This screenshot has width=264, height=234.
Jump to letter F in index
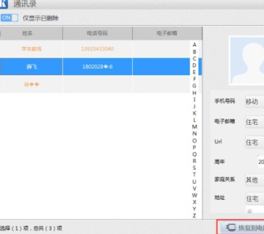(195, 79)
